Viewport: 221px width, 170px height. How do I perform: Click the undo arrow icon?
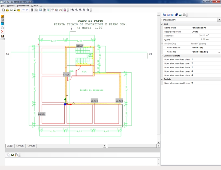click(x=23, y=10)
